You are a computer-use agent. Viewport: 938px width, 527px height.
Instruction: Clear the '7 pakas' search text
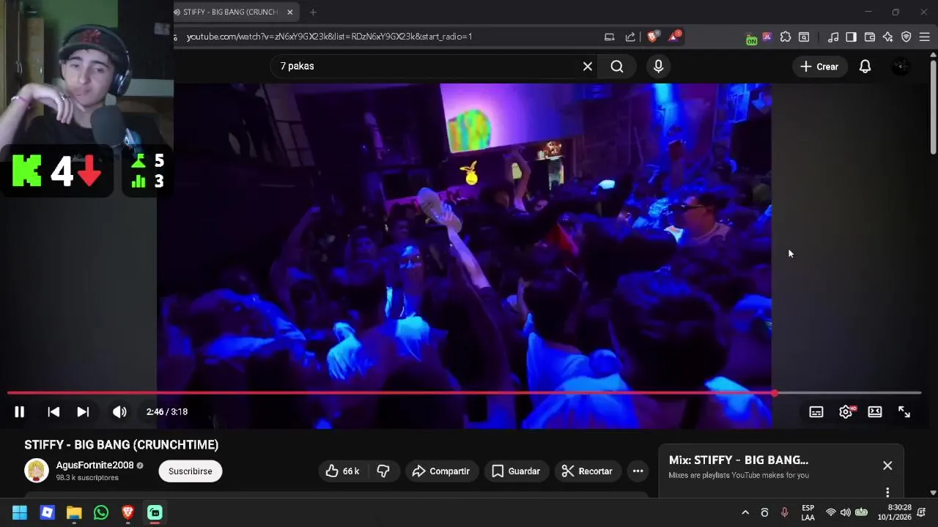(x=588, y=67)
